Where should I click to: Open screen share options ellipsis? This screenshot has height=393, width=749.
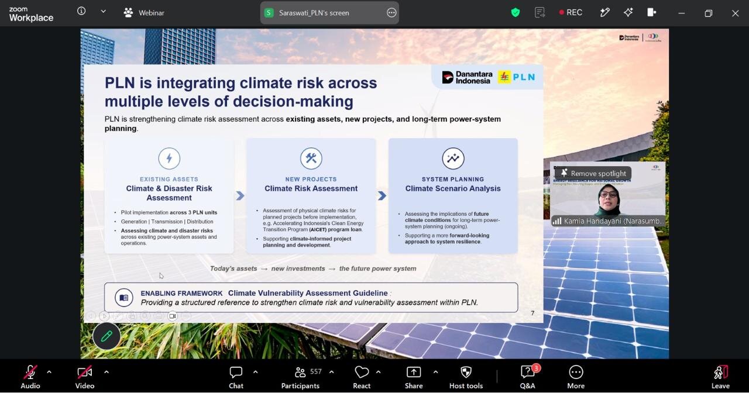point(391,13)
